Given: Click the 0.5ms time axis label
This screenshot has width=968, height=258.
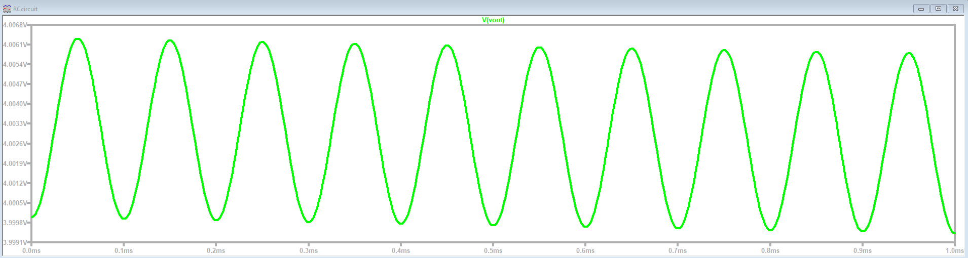Looking at the screenshot, I should 493,250.
